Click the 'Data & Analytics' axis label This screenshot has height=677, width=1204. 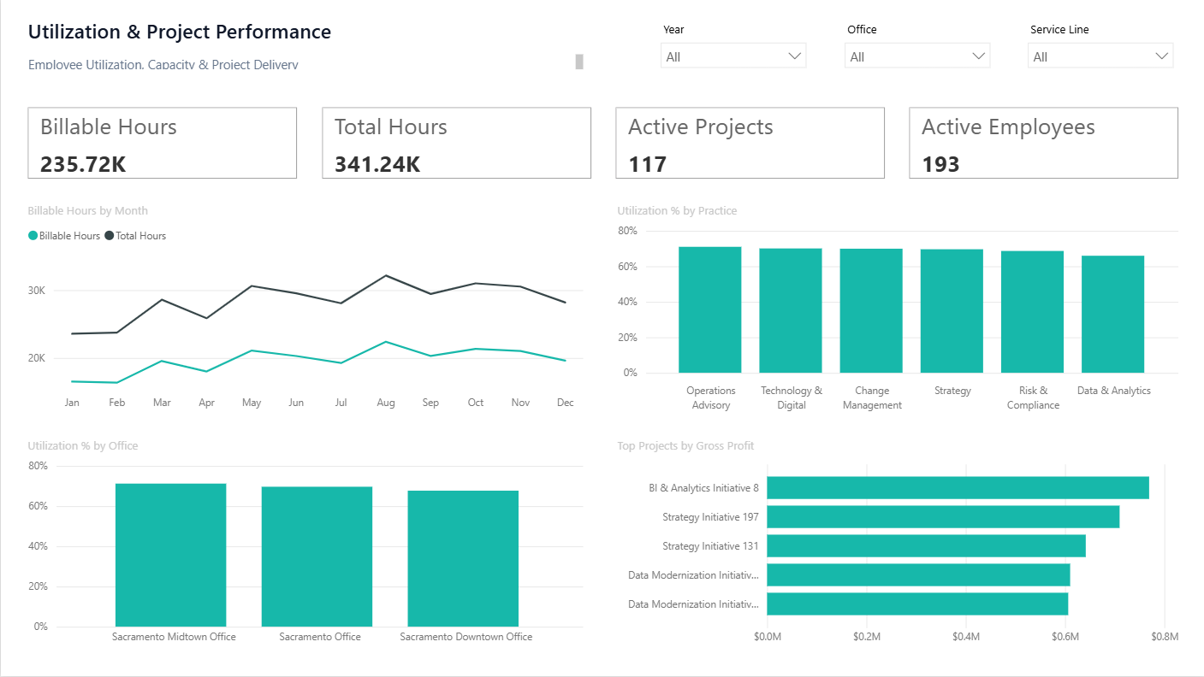pos(1113,391)
